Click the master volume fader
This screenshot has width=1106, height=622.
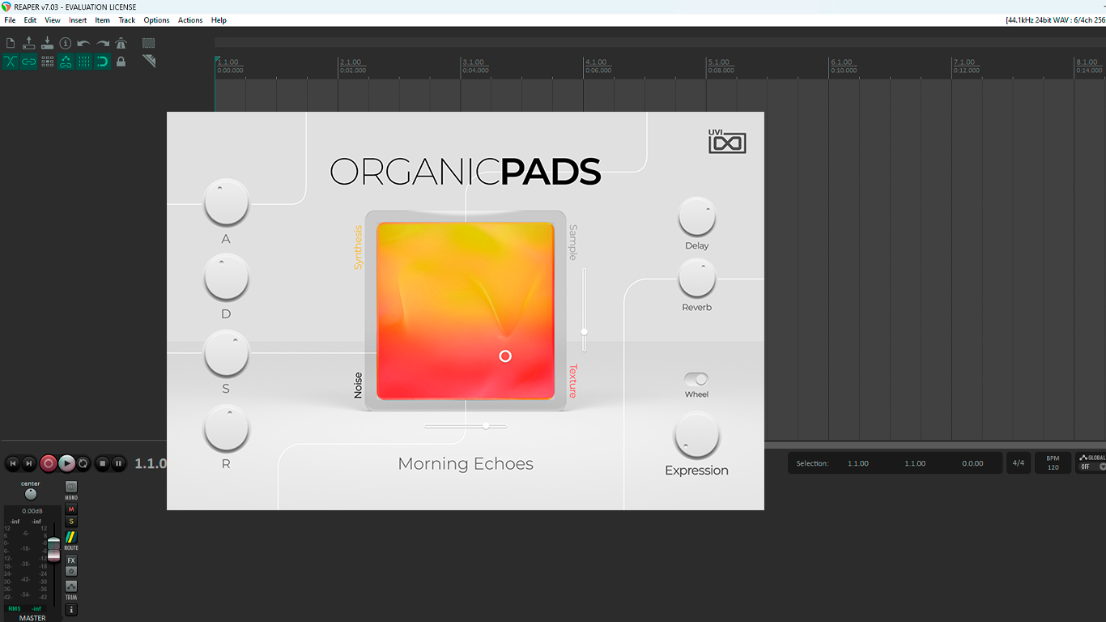pyautogui.click(x=53, y=549)
